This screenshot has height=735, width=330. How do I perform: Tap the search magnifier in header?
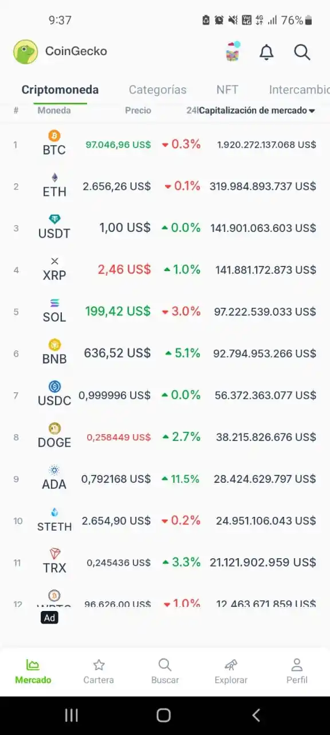(302, 52)
